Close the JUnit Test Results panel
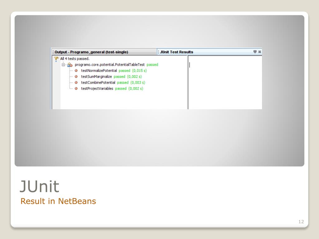The height and width of the screenshot is (239, 319). (260, 52)
